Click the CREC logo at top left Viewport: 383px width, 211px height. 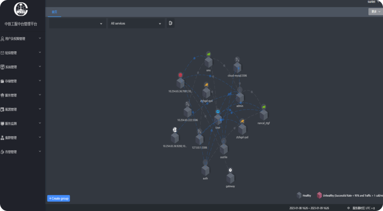click(x=21, y=9)
